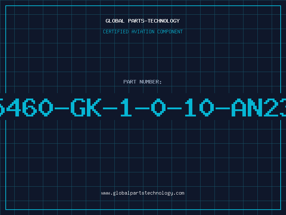Open the www.globalpartstechnology.com link
Viewport: 286px width, 215px height.
pos(143,193)
